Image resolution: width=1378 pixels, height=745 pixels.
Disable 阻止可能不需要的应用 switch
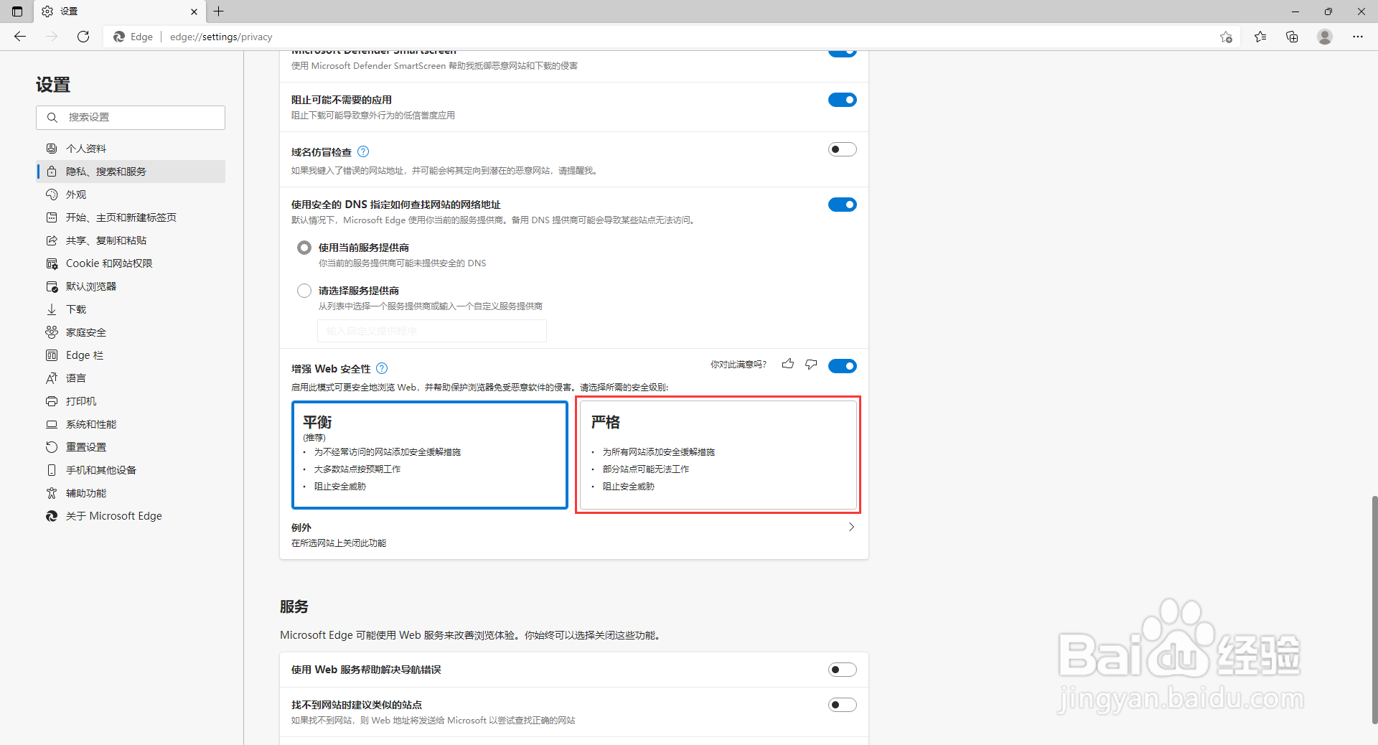843,100
